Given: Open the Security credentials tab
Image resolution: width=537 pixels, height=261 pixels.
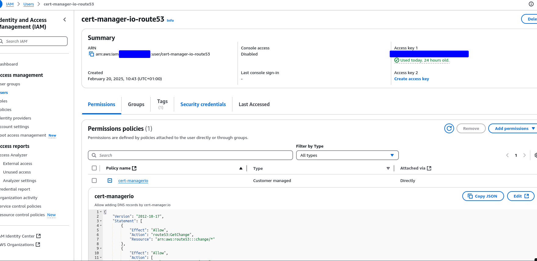Looking at the screenshot, I should coord(203,104).
